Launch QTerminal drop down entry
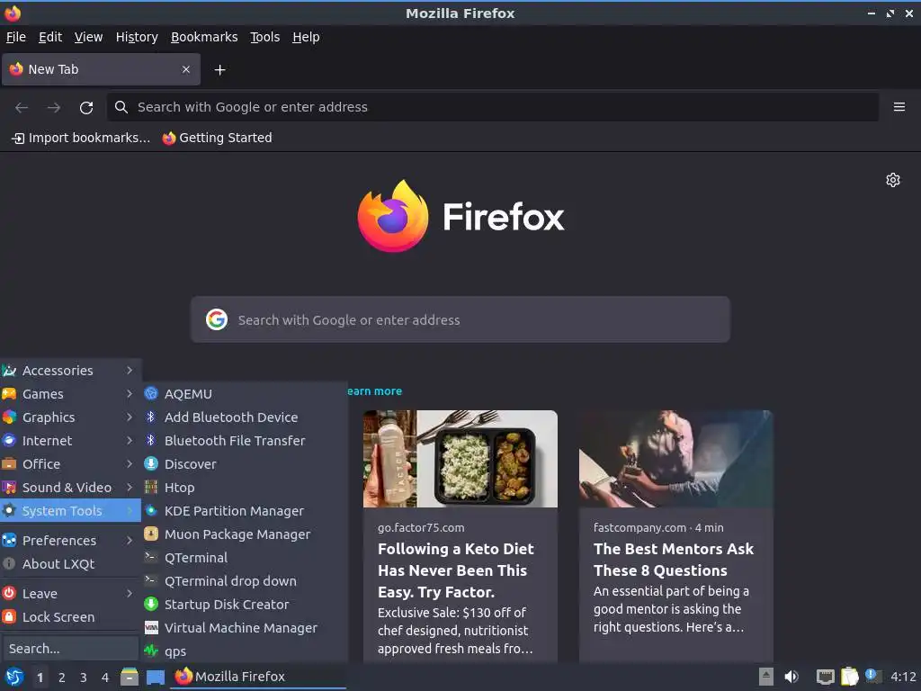 point(245,581)
